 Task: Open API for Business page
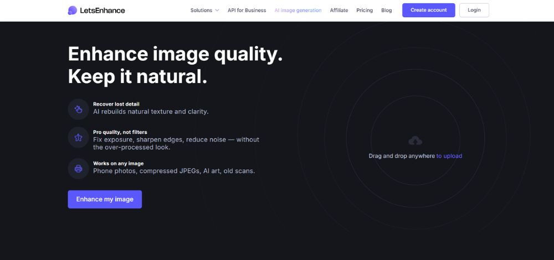tap(247, 10)
